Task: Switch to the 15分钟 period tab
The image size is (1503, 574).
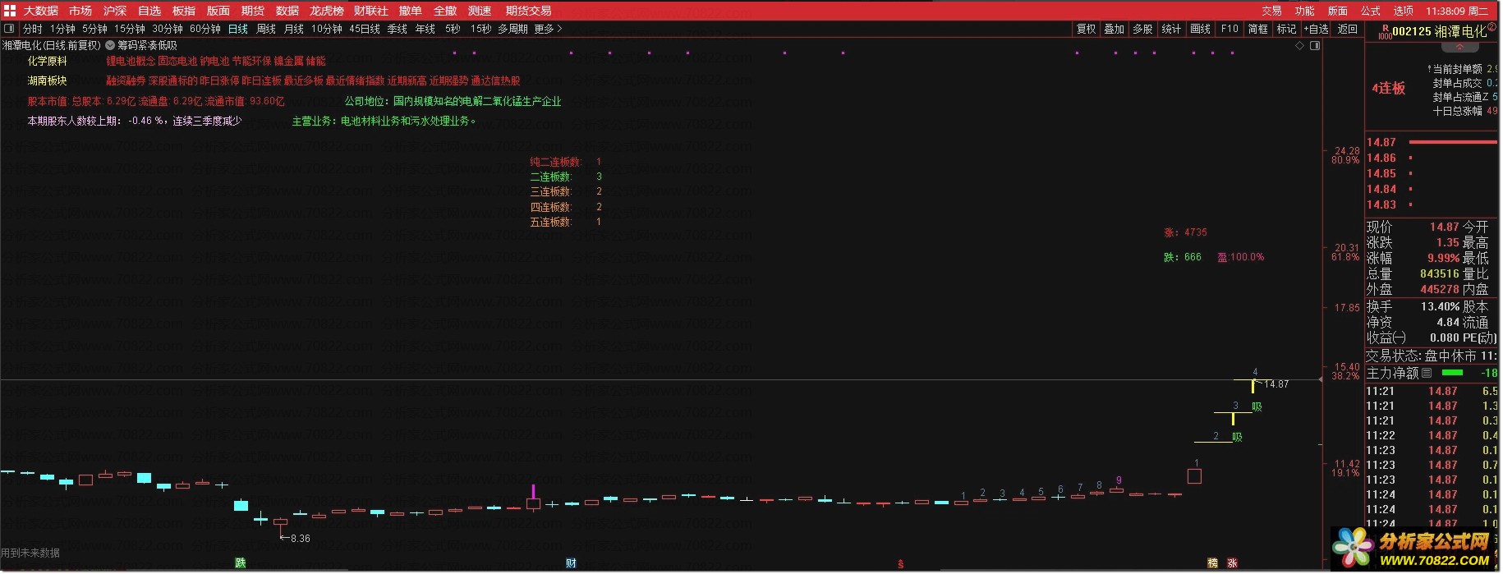Action: (130, 29)
